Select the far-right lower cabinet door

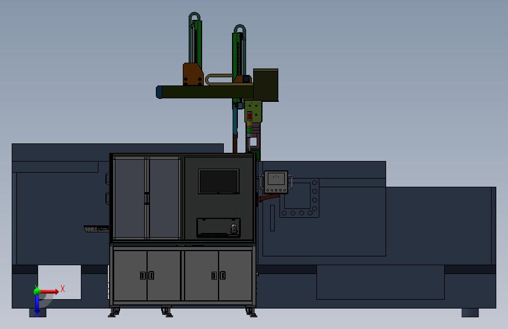[x=236, y=276]
